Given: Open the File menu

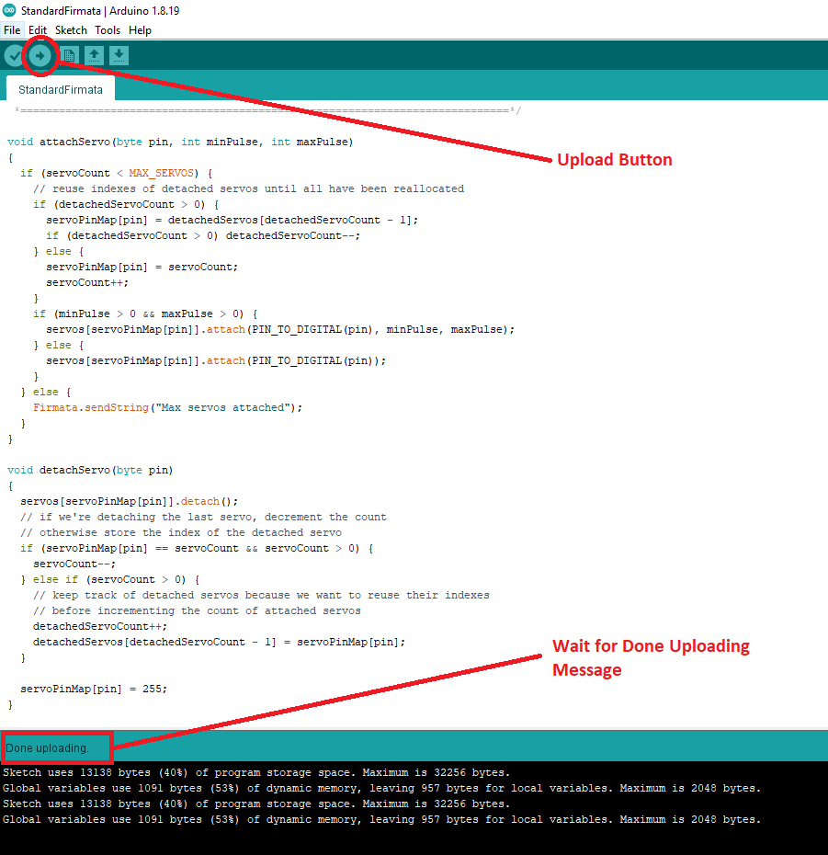Looking at the screenshot, I should [x=12, y=30].
